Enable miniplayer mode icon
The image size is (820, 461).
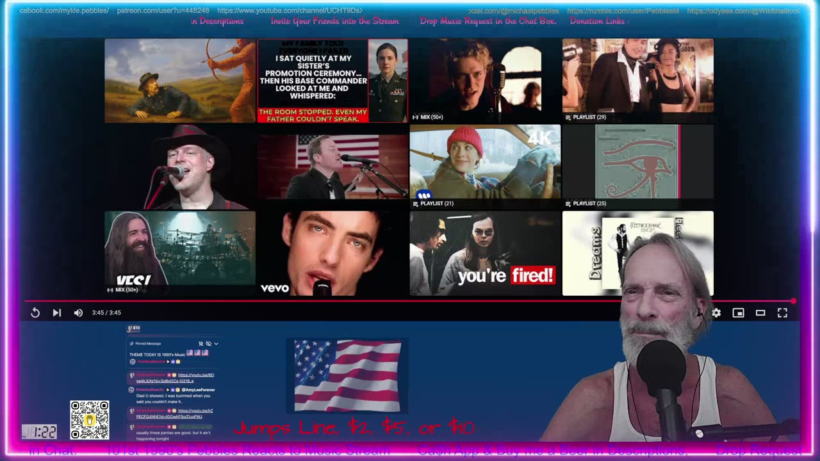coord(738,312)
